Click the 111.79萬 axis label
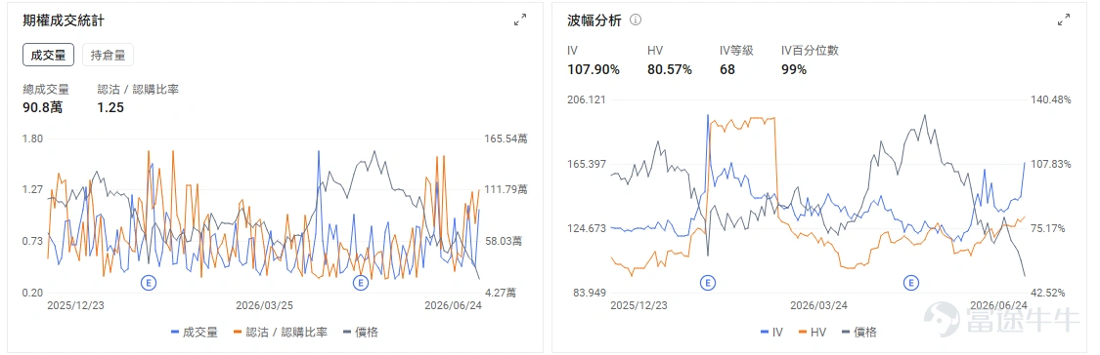 click(506, 189)
